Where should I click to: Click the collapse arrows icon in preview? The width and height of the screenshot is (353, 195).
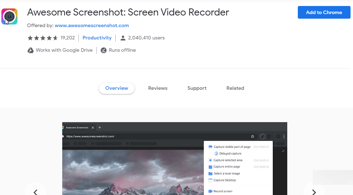[x=283, y=151]
